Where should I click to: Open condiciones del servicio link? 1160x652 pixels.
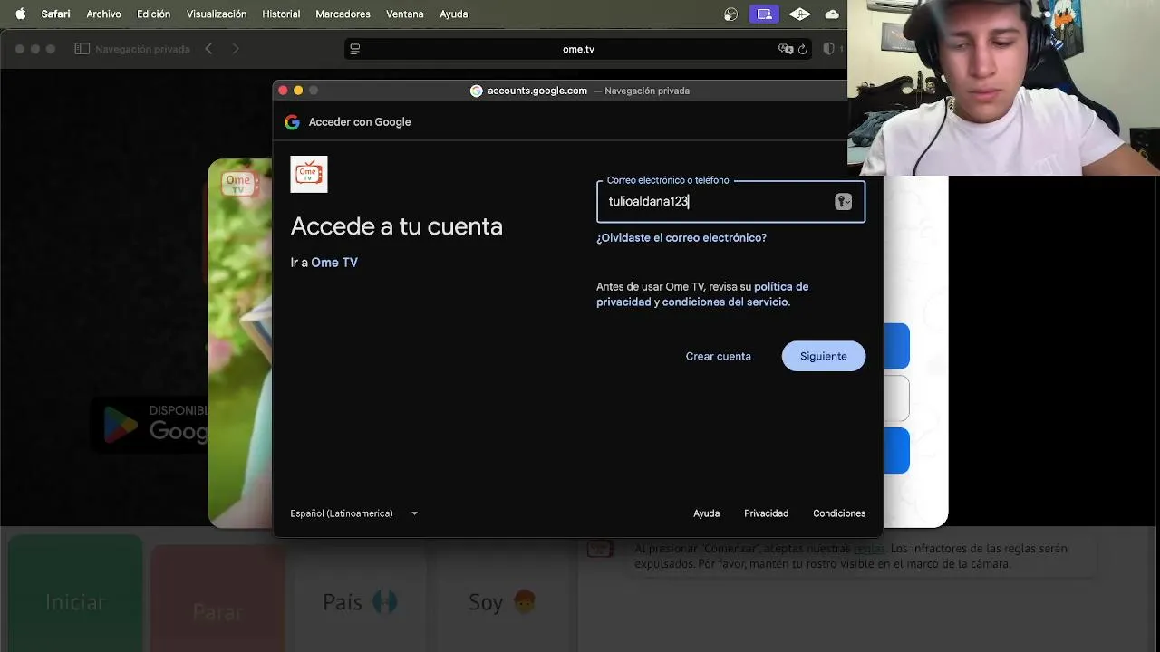point(725,302)
